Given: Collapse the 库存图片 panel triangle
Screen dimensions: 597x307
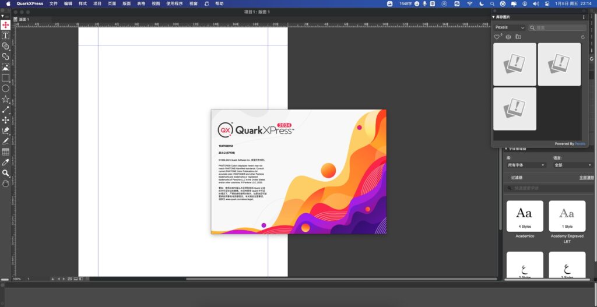Looking at the screenshot, I should 494,17.
